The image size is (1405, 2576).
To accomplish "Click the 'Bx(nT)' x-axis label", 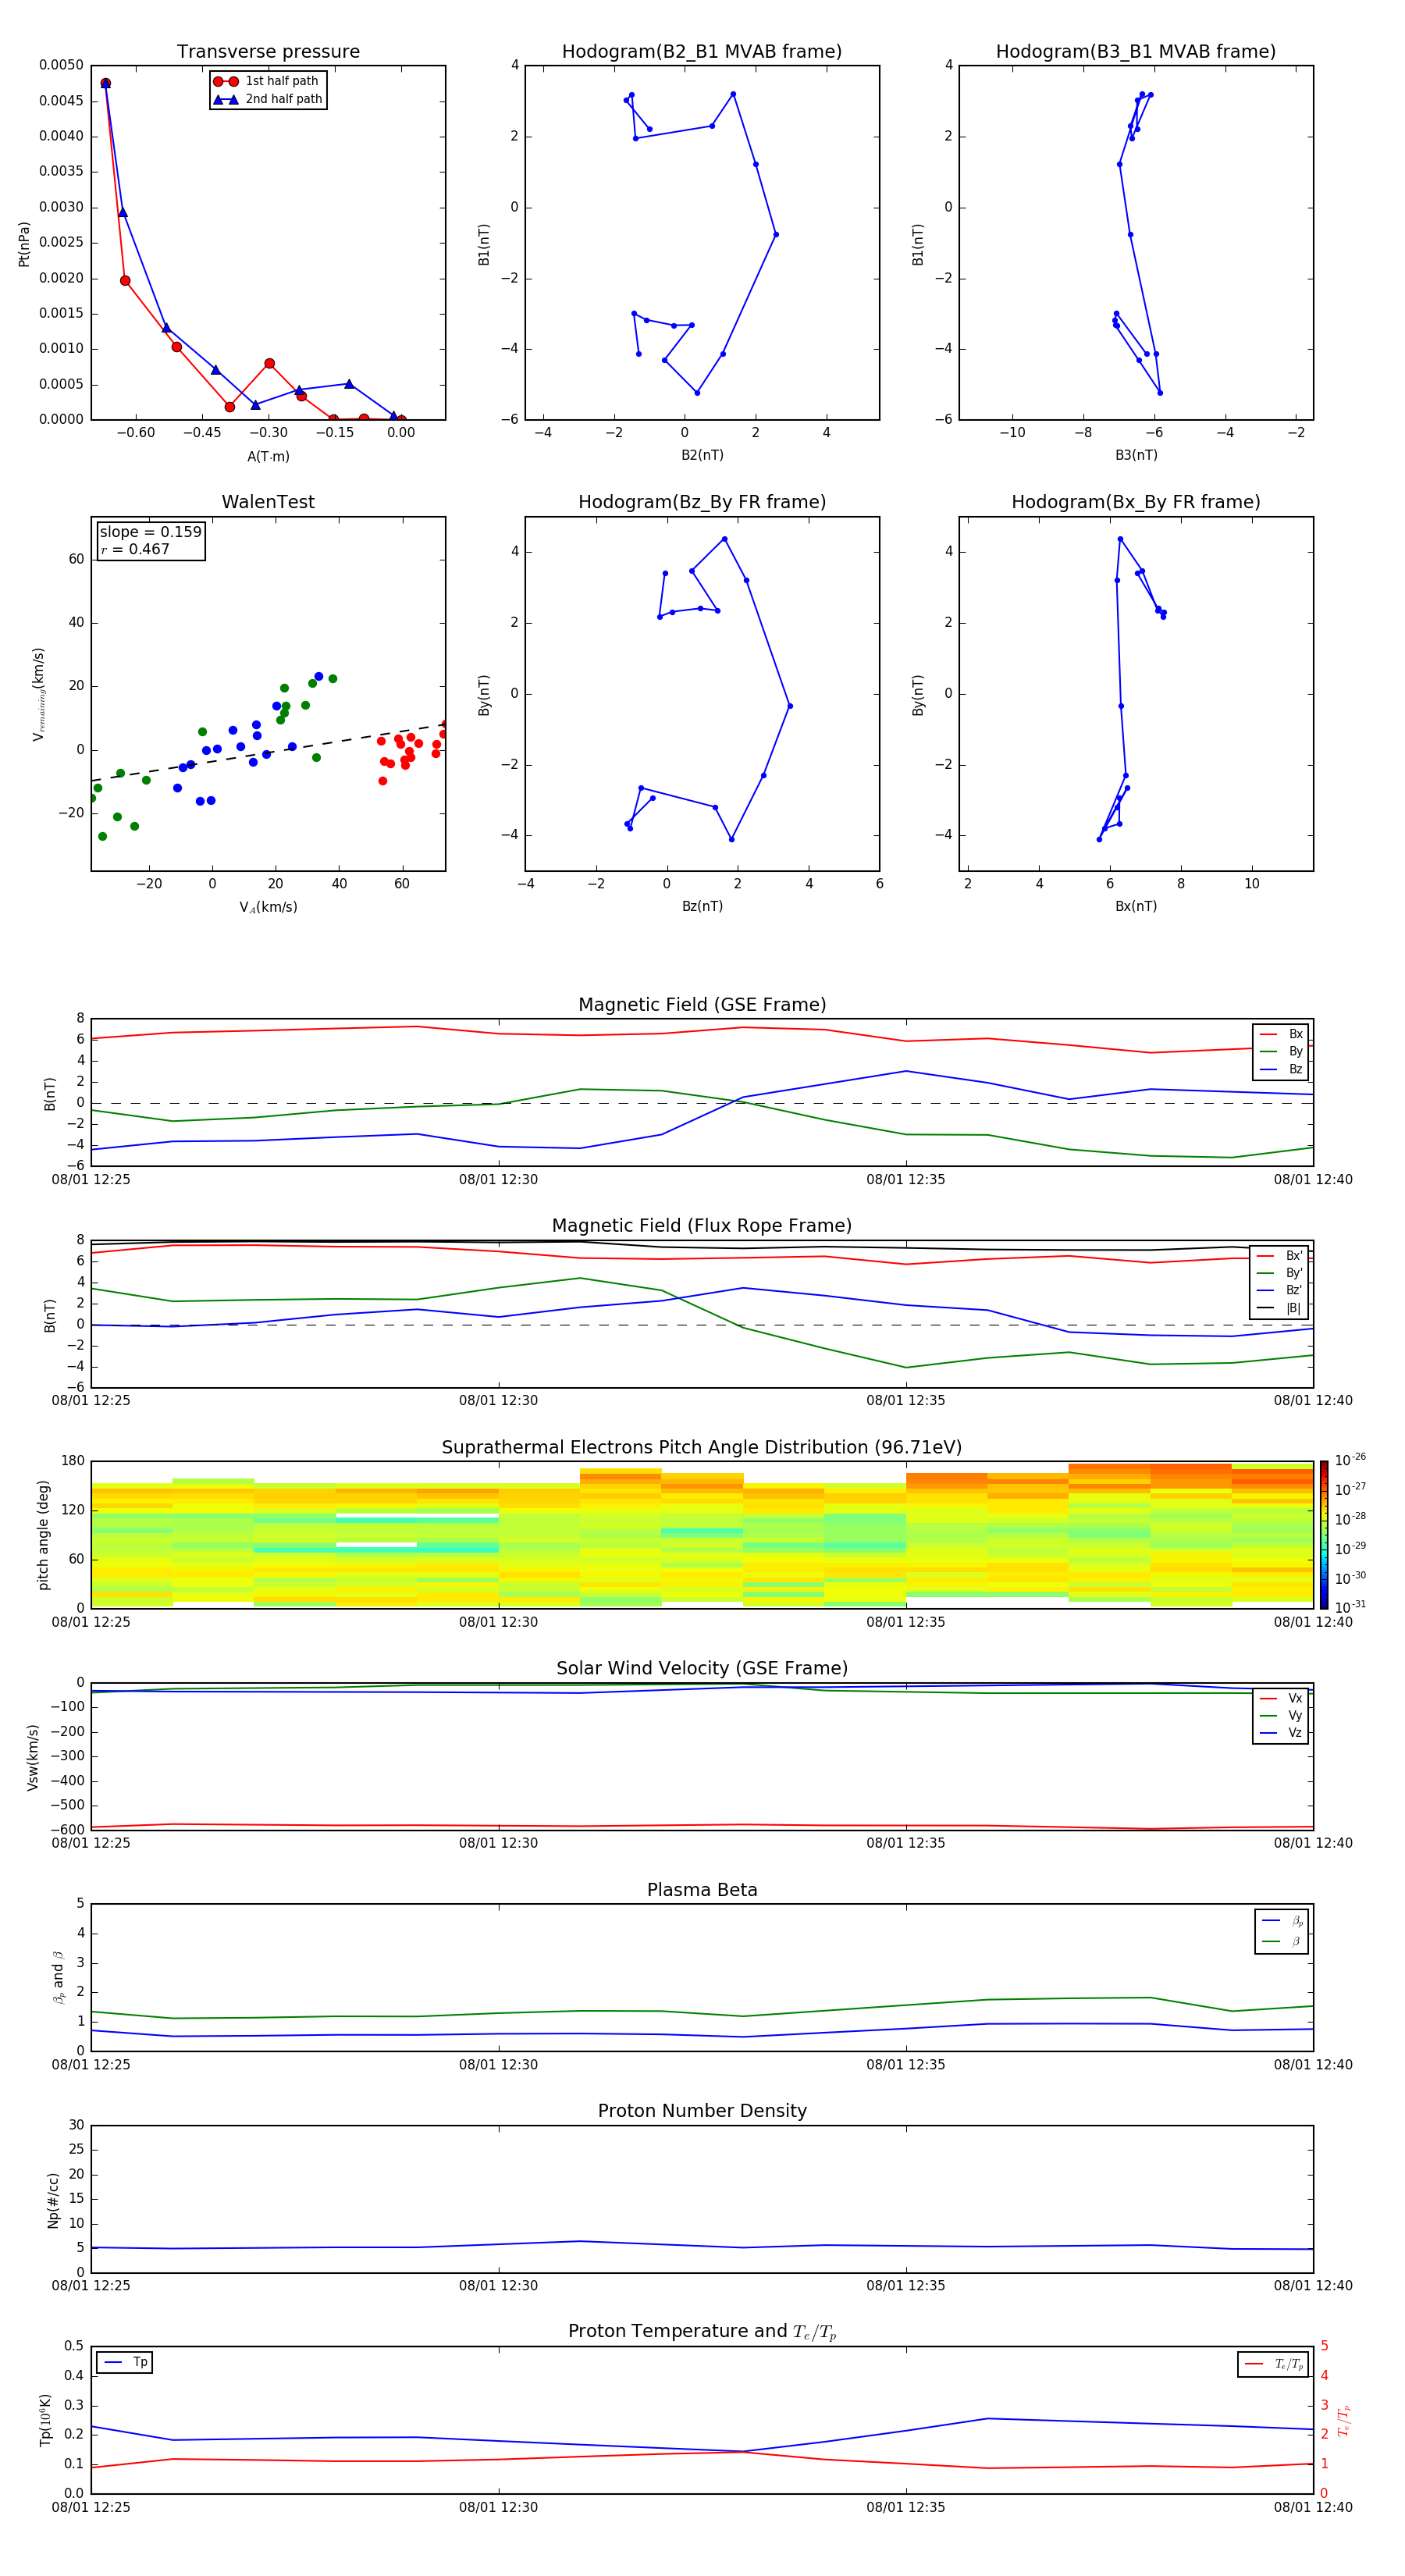I will (x=1136, y=906).
